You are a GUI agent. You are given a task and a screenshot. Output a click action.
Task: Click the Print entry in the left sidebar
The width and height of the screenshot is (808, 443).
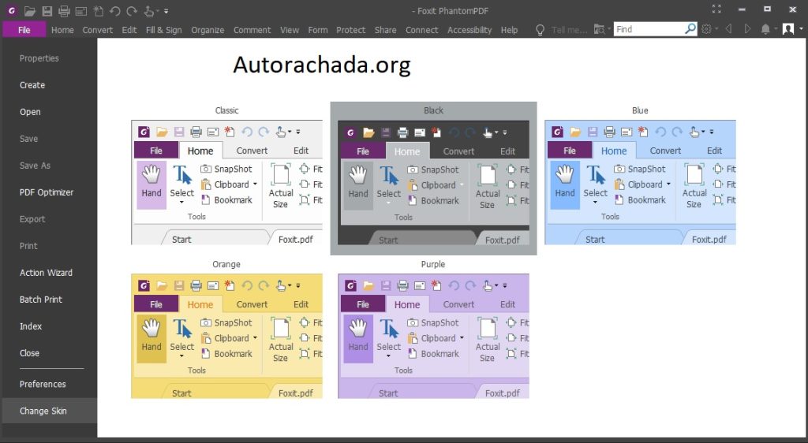(28, 245)
